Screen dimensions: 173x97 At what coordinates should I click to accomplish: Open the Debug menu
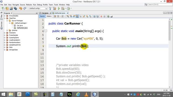[x=39, y=5]
